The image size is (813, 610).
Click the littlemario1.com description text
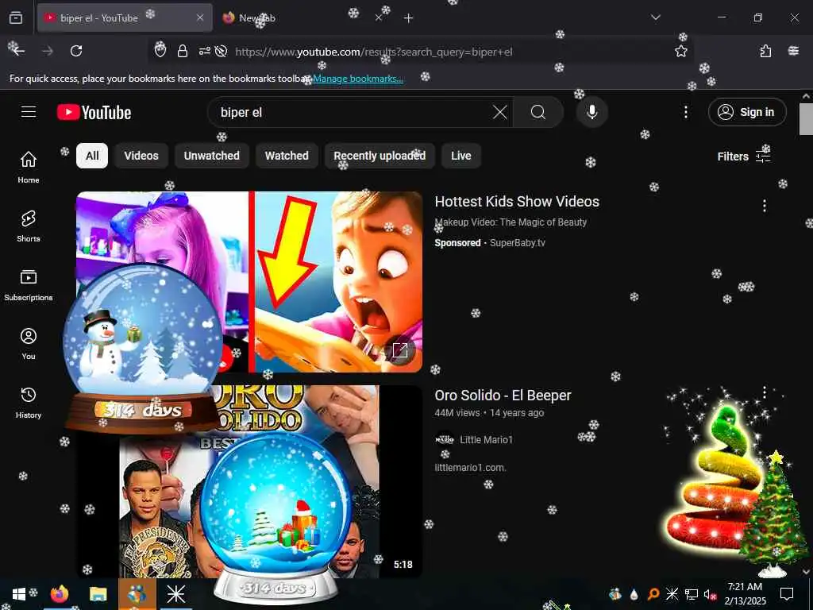click(x=470, y=467)
